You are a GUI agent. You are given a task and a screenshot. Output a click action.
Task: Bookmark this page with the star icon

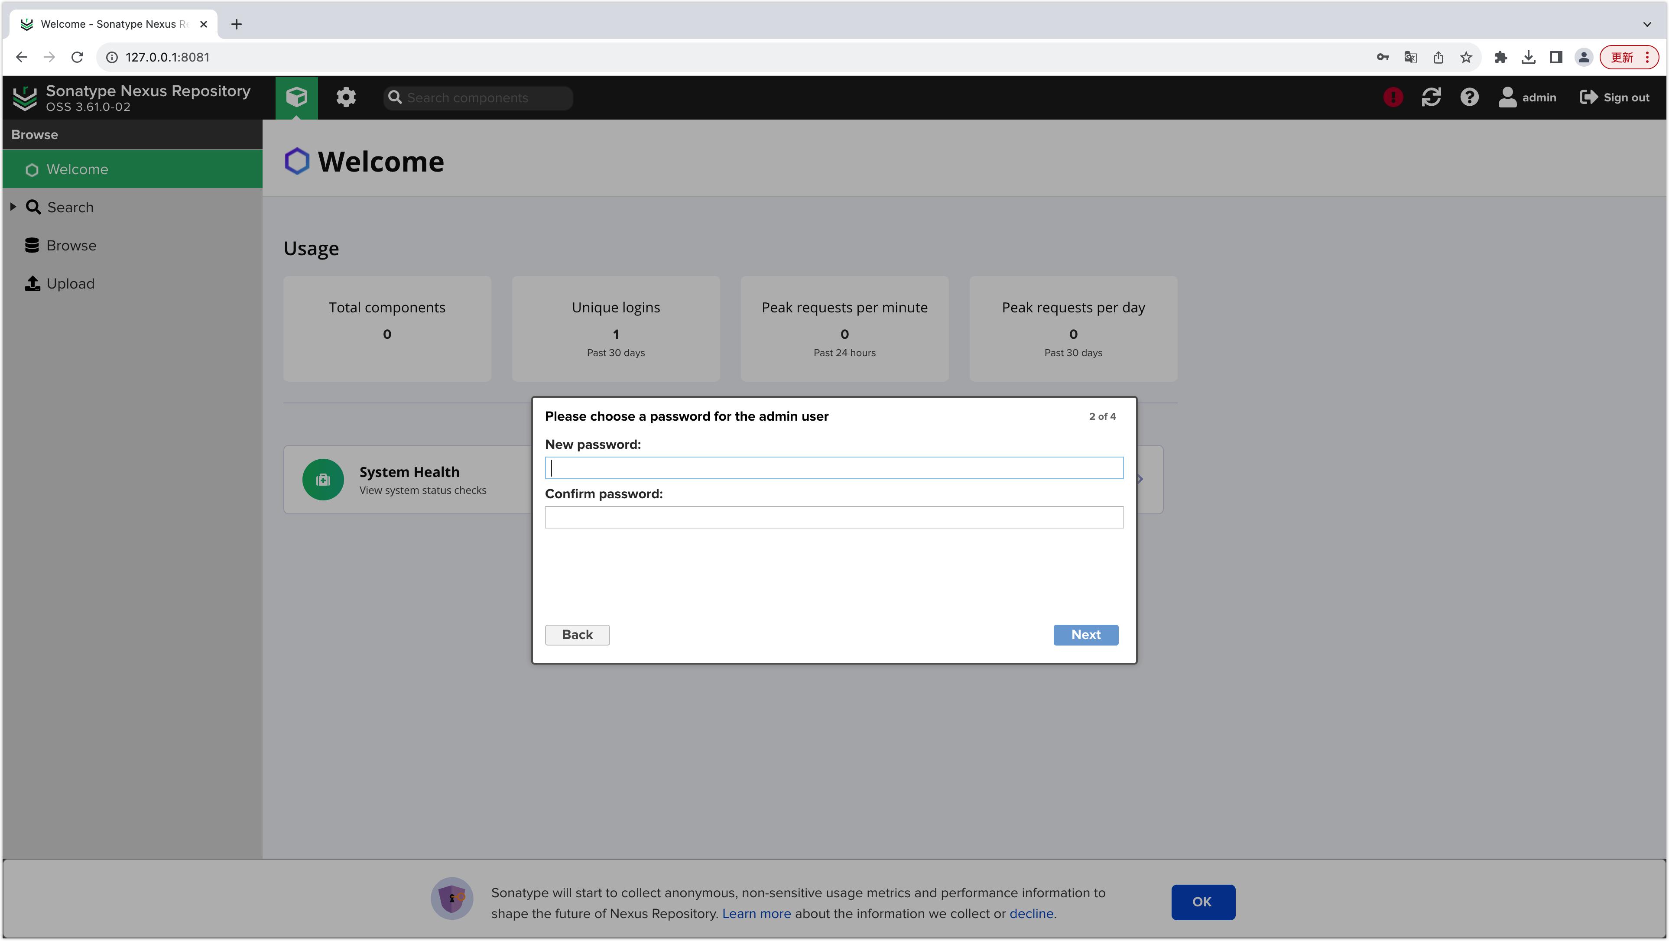(x=1466, y=57)
